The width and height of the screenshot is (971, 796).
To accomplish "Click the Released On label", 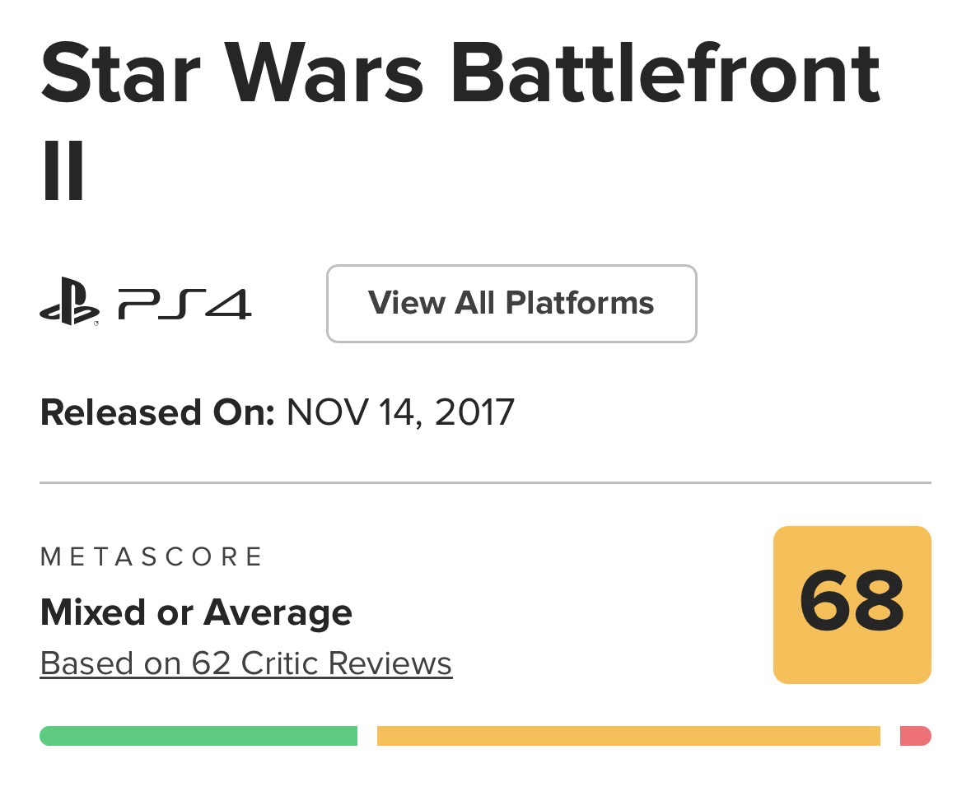I will [x=156, y=412].
